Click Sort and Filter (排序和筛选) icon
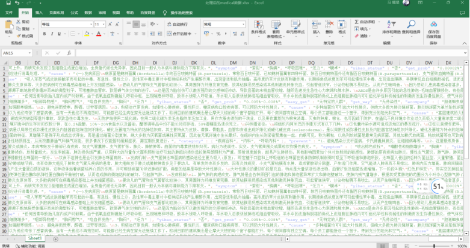 [390, 28]
